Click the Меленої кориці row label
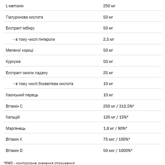165x165 pixels. tap(20, 50)
